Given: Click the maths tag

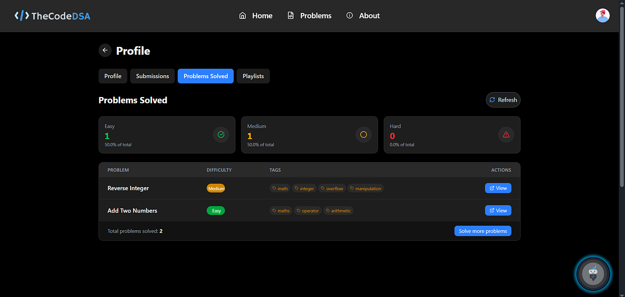Looking at the screenshot, I should tap(281, 211).
